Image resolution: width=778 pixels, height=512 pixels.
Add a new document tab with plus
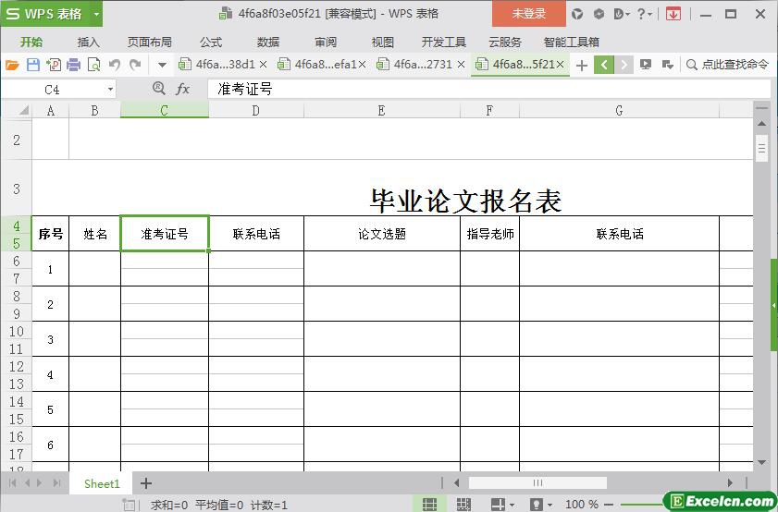[x=582, y=65]
